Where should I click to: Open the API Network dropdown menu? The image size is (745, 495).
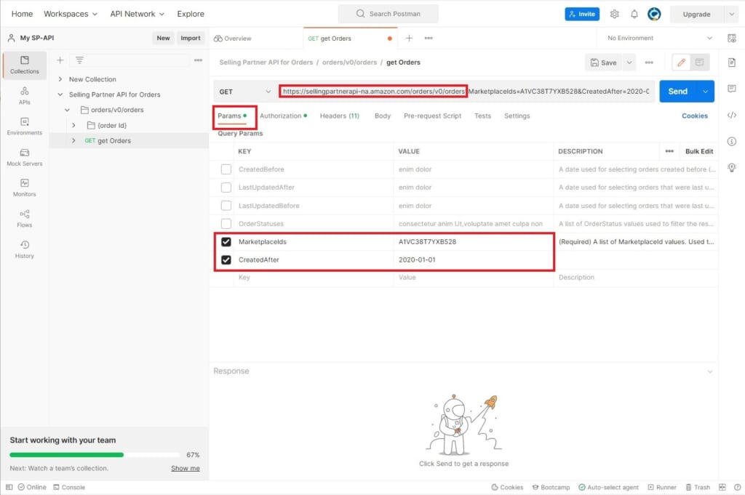click(x=138, y=14)
